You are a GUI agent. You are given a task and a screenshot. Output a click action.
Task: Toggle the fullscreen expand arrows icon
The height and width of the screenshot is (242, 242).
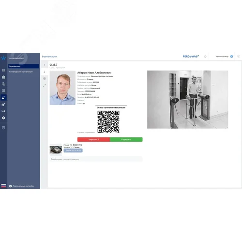click(x=45, y=85)
